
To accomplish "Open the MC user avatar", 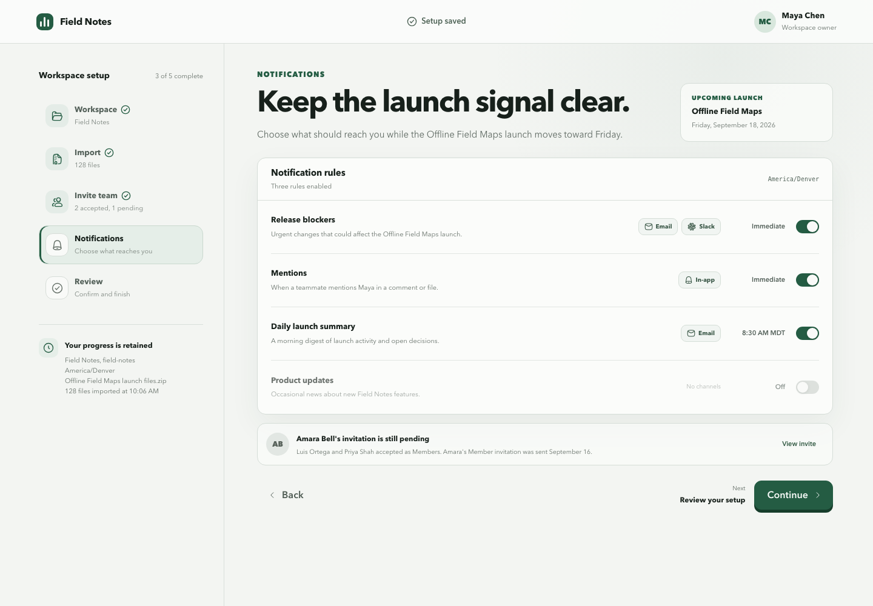I will (765, 22).
